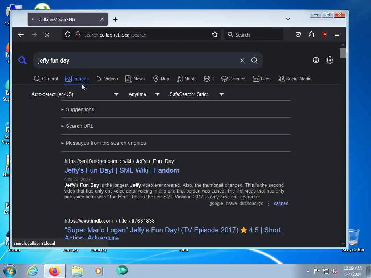Open the SearXNG about info icon
This screenshot has width=371, height=278.
[316, 60]
